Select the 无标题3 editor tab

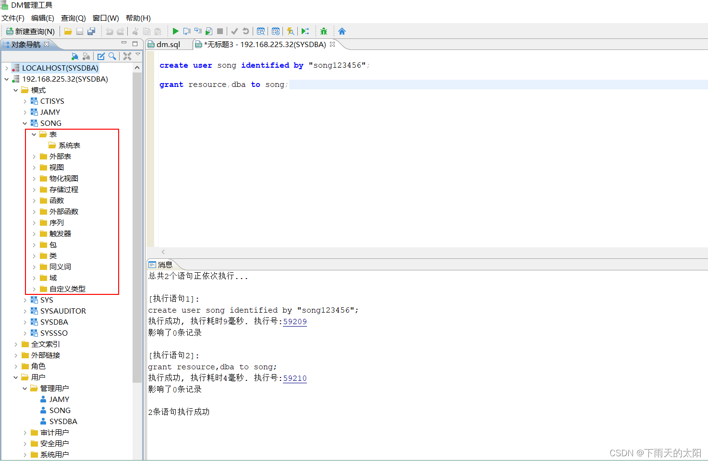coord(265,44)
